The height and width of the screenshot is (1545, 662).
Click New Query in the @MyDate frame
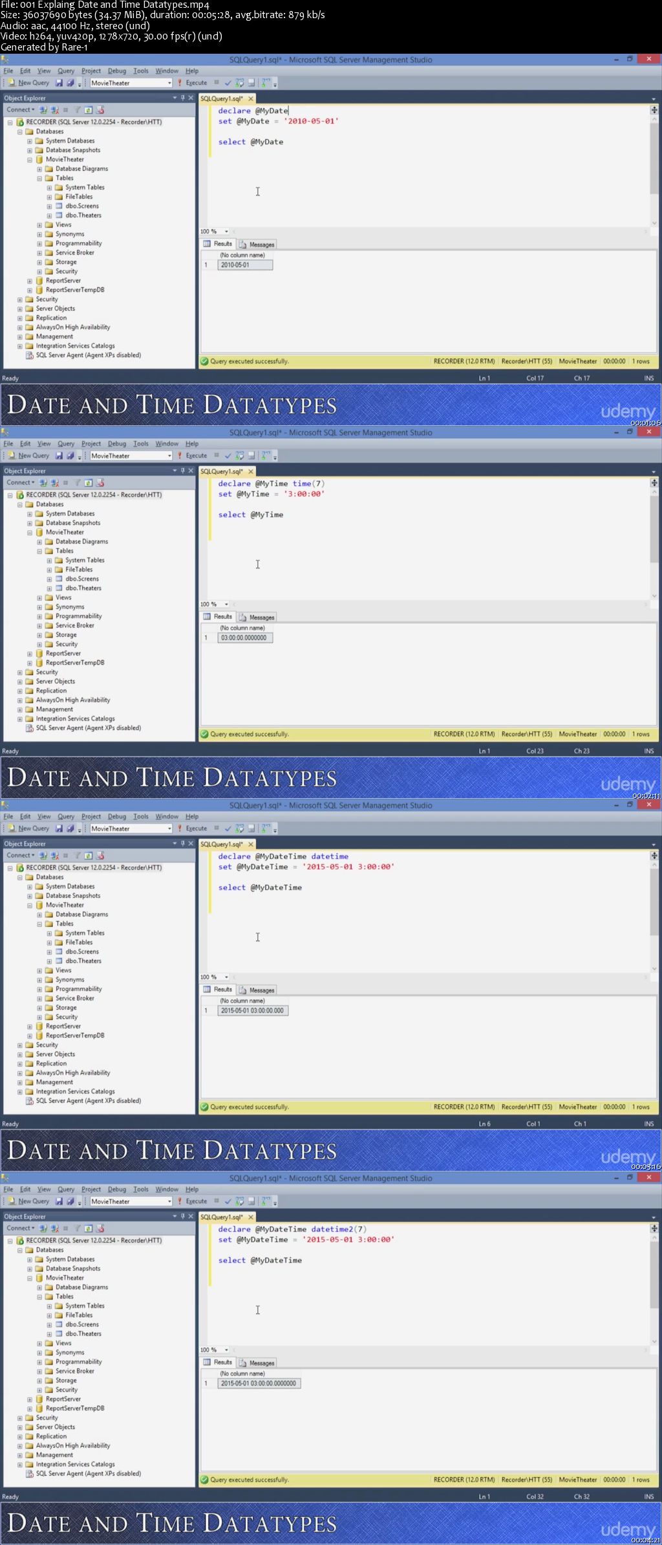(x=28, y=83)
